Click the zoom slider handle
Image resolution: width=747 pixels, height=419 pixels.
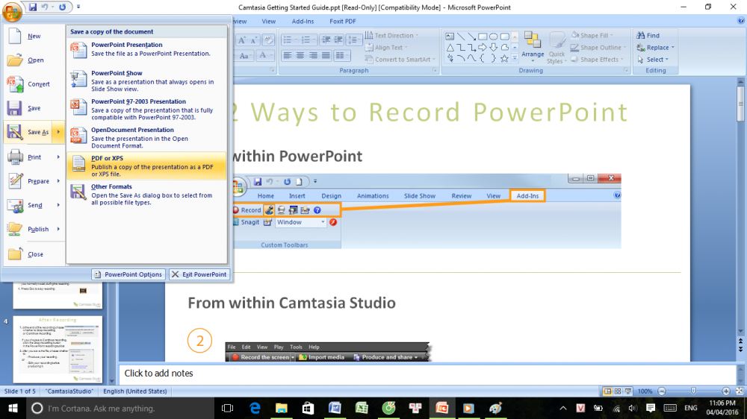[694, 391]
